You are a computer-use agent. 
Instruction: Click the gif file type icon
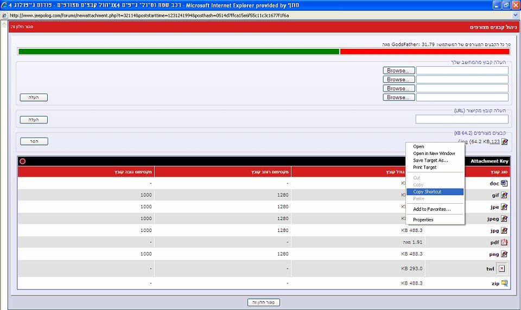click(x=504, y=195)
